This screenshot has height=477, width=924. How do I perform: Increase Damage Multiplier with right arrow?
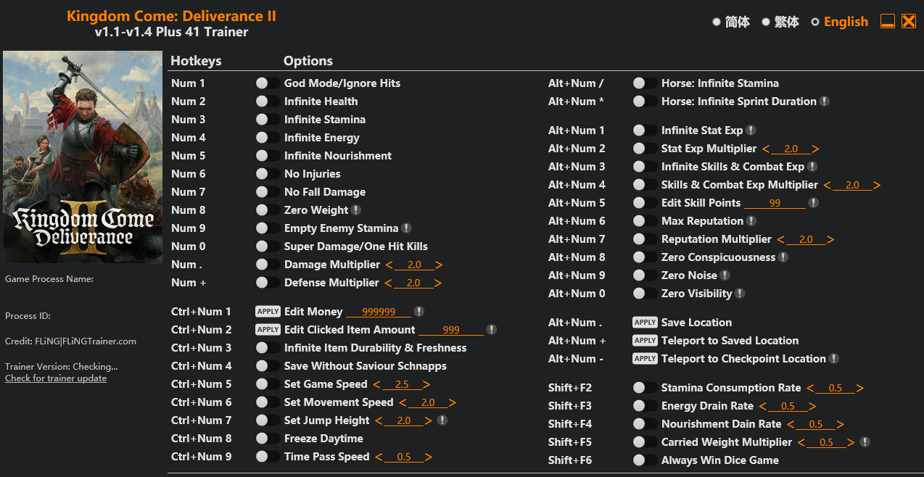coord(439,265)
